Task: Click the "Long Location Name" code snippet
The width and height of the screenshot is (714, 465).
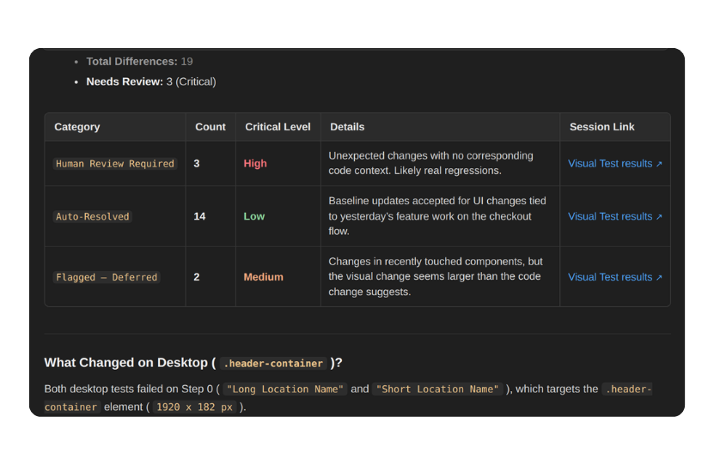Action: click(x=285, y=390)
